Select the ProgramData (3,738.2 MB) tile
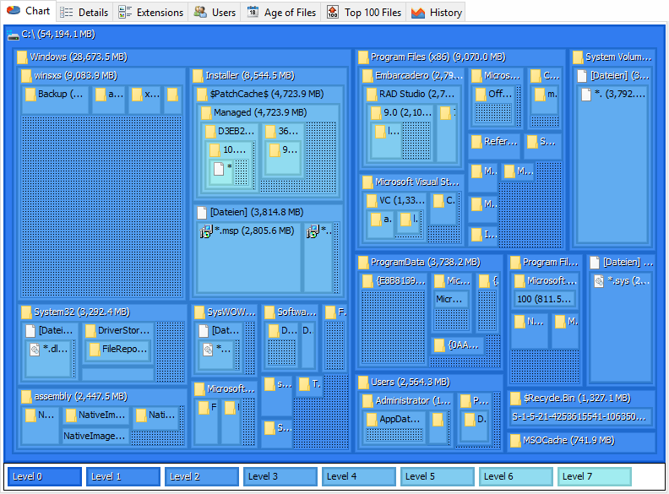The height and width of the screenshot is (494, 669). [429, 312]
